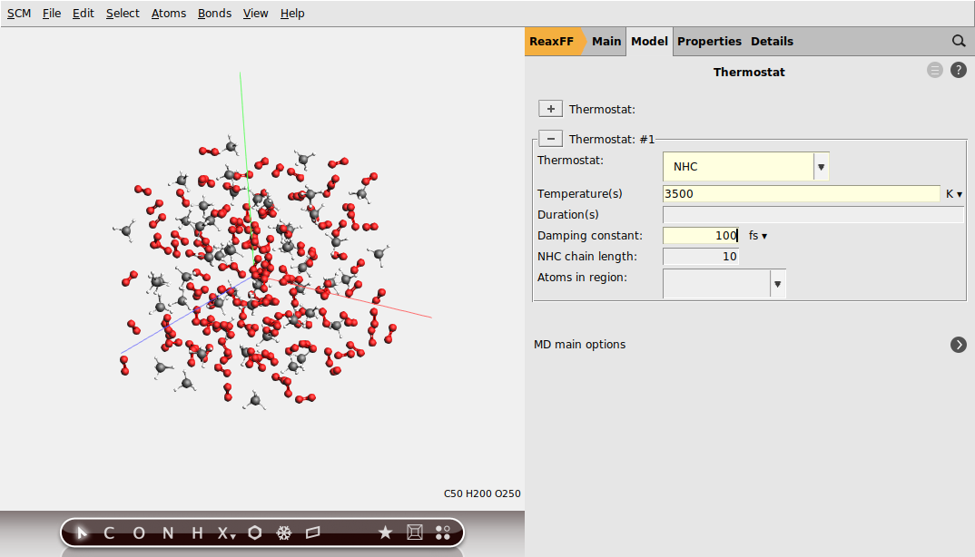Switch to the Properties tab
This screenshot has width=975, height=557.
(709, 41)
